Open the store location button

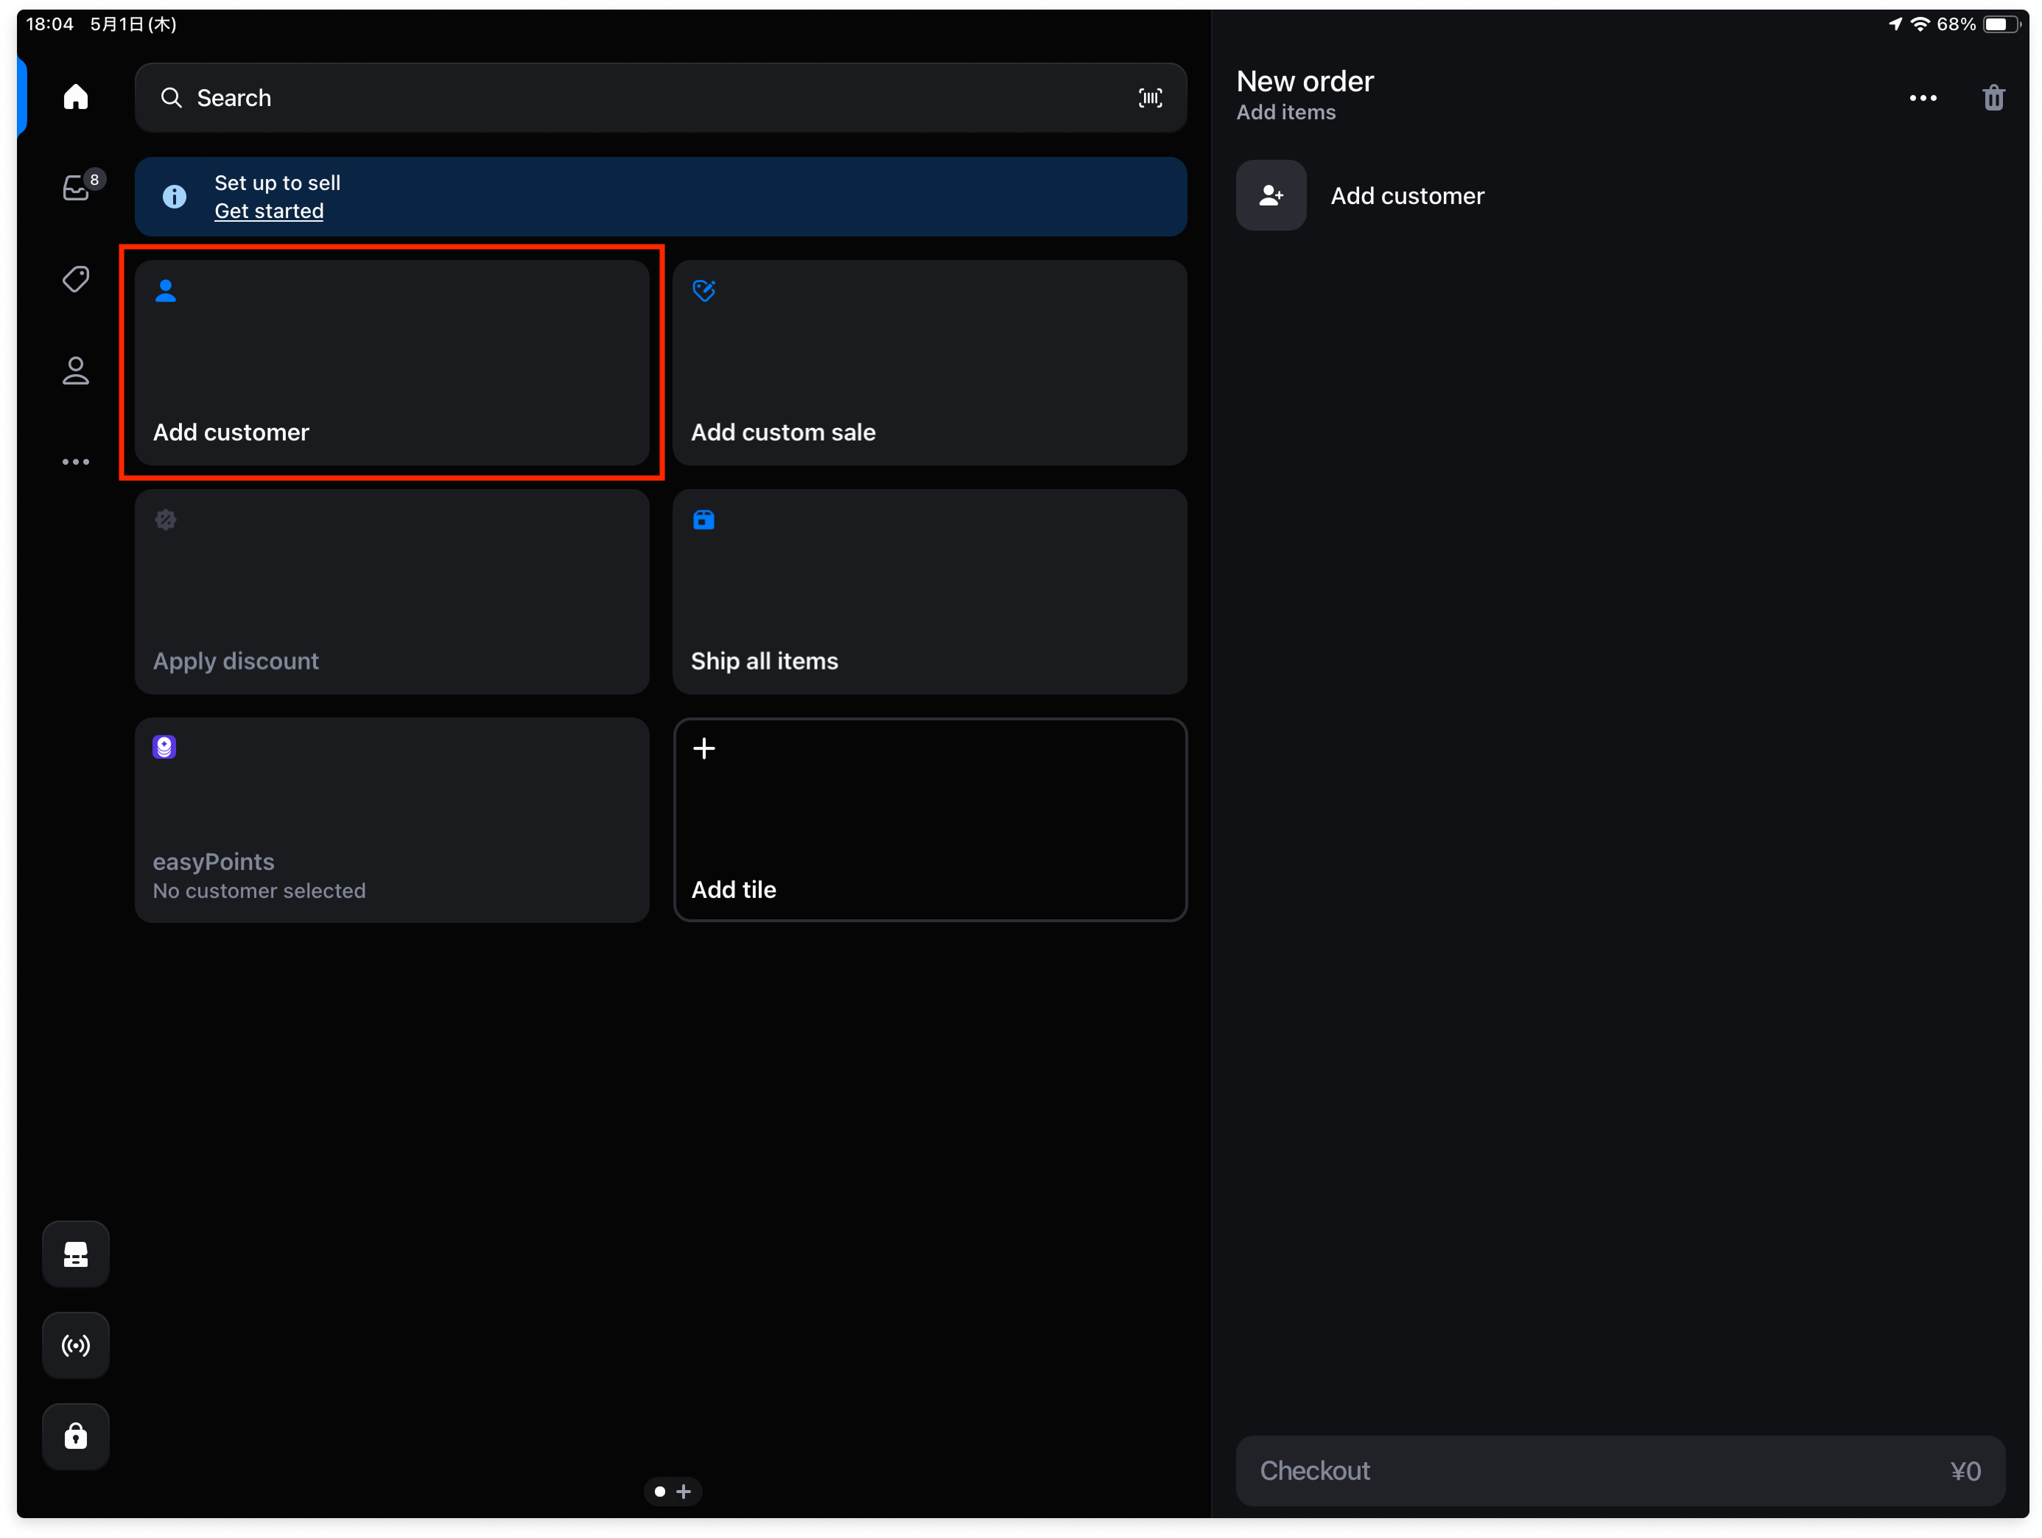(x=76, y=1254)
